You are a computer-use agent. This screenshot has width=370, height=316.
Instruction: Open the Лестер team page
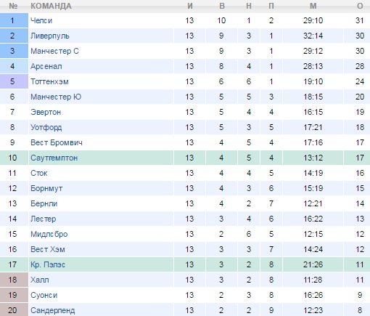(44, 219)
